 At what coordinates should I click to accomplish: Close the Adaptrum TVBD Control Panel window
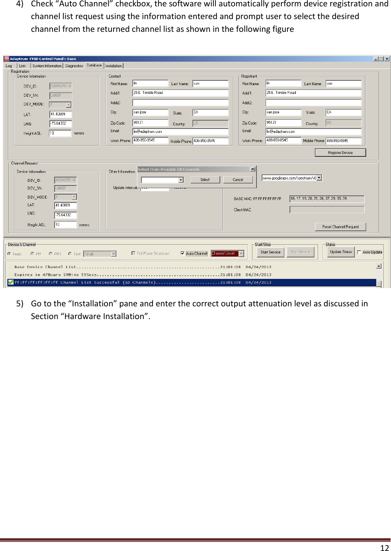tap(387, 58)
